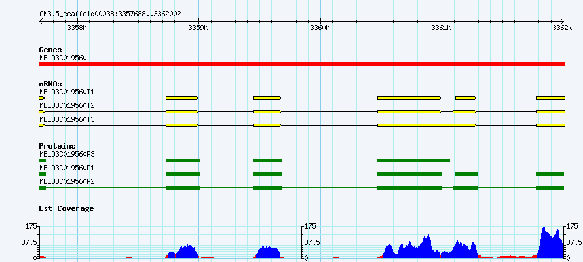Select the MELO3C019560T2 transcript label
Screen dimensions: 583x262
point(67,105)
